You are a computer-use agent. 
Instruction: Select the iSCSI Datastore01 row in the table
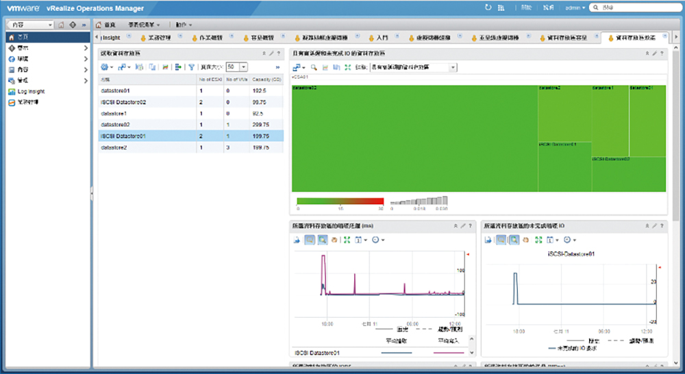pos(191,136)
